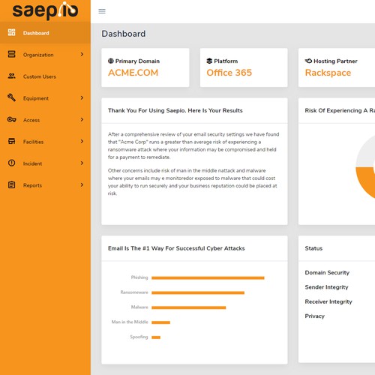Click the Office 365 platform value
Screen dimensions: 375x375
pos(229,73)
